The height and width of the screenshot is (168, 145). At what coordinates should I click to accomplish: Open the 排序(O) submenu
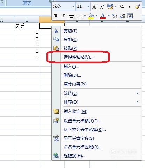96,102
